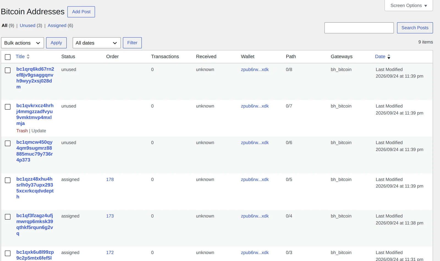The width and height of the screenshot is (440, 261).
Task: Open order 172 link
Action: coord(110,253)
